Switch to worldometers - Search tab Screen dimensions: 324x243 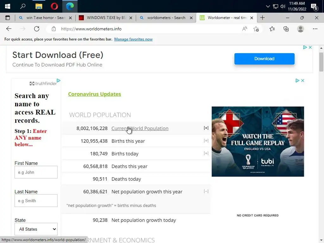coord(166,18)
